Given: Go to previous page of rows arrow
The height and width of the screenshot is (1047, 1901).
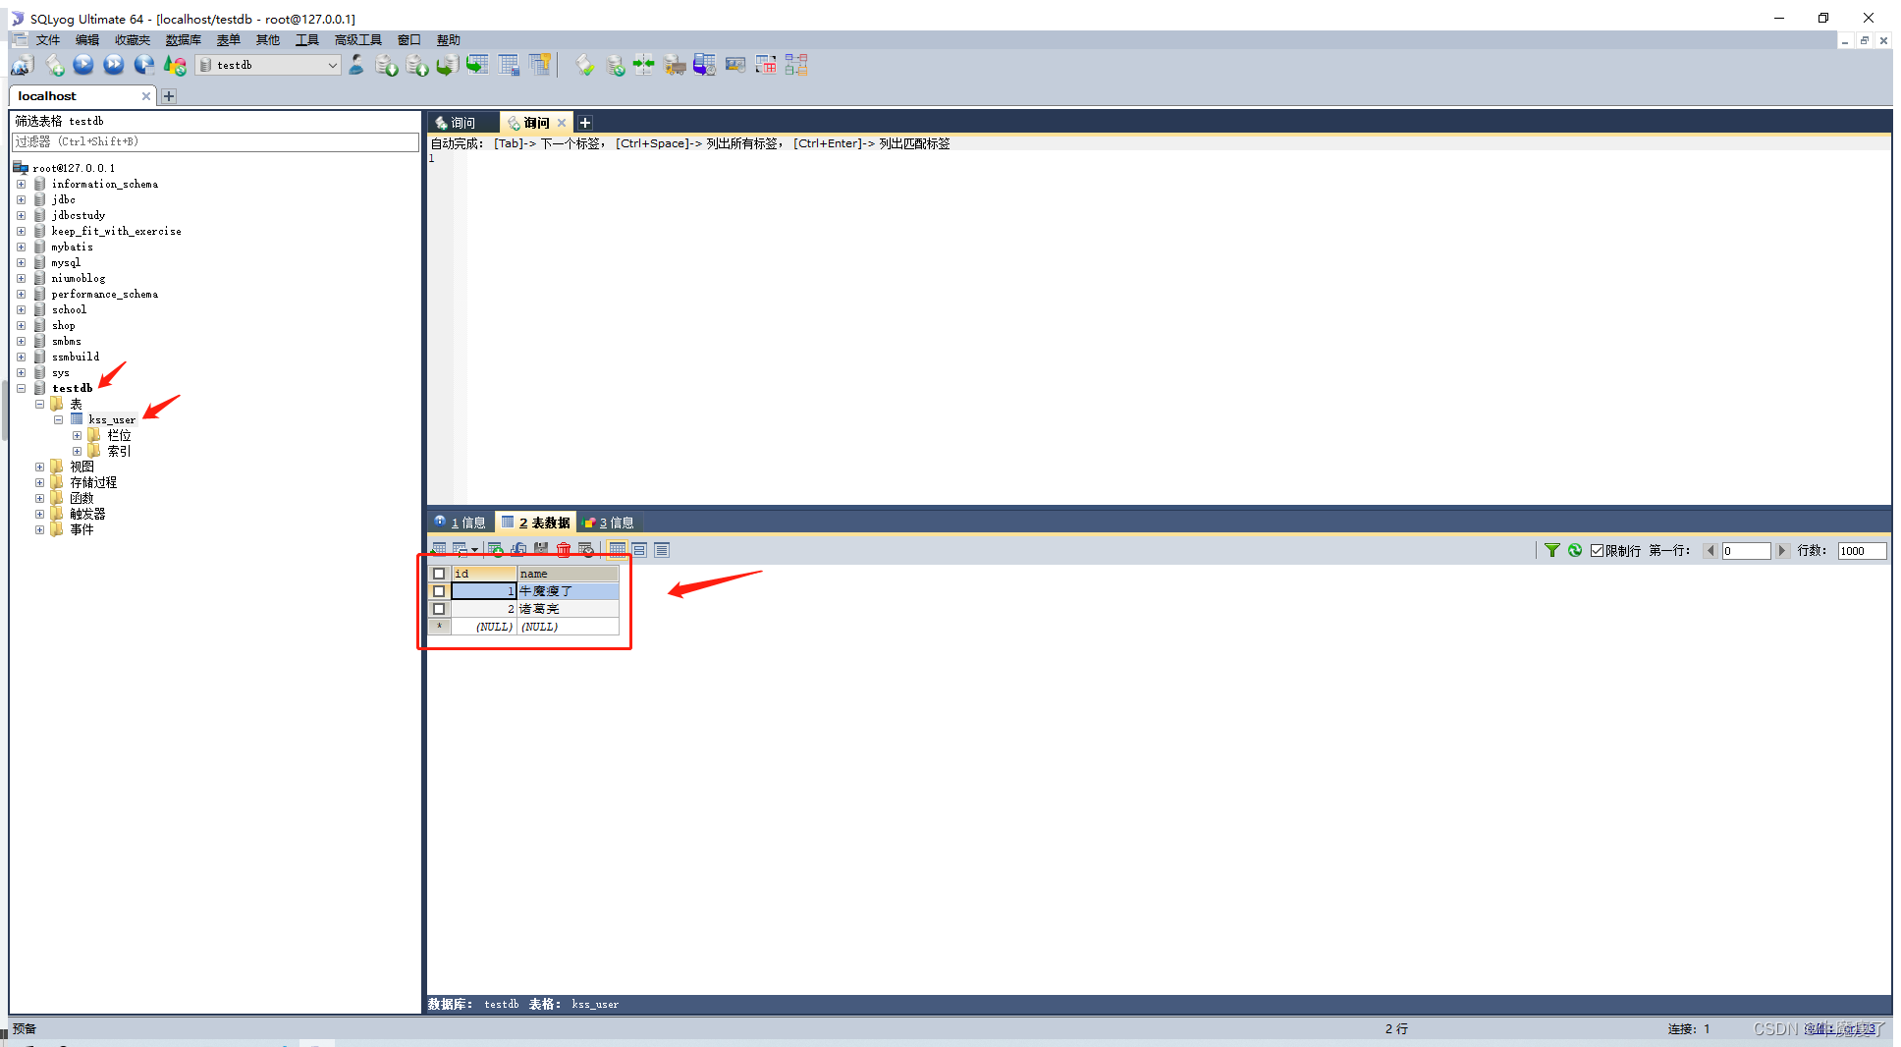Looking at the screenshot, I should point(1711,551).
